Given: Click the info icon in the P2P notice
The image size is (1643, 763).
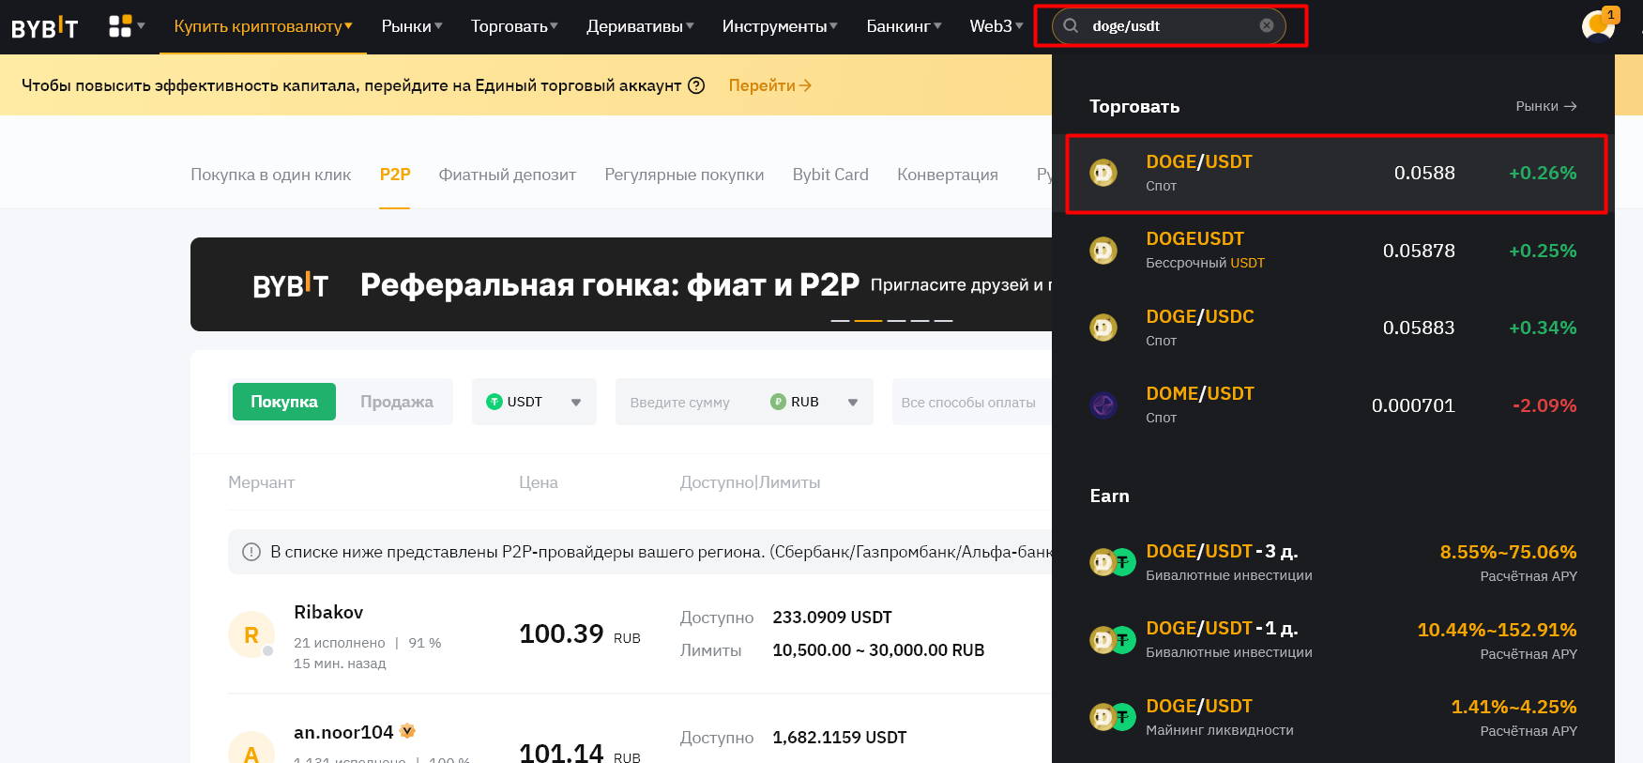Looking at the screenshot, I should coord(251,552).
